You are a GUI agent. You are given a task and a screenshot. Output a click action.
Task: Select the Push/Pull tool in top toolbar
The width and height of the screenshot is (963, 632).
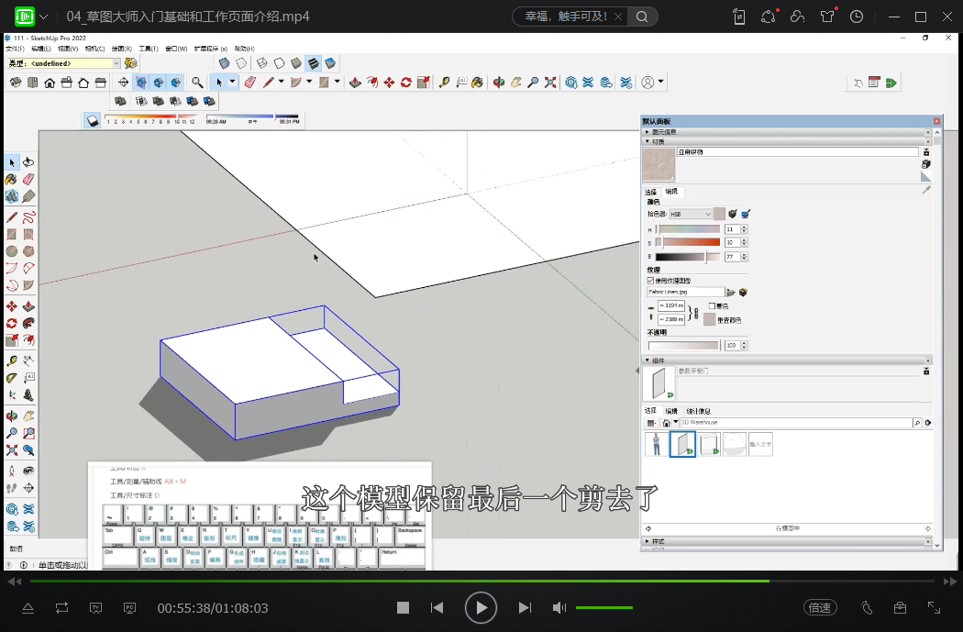coord(355,83)
